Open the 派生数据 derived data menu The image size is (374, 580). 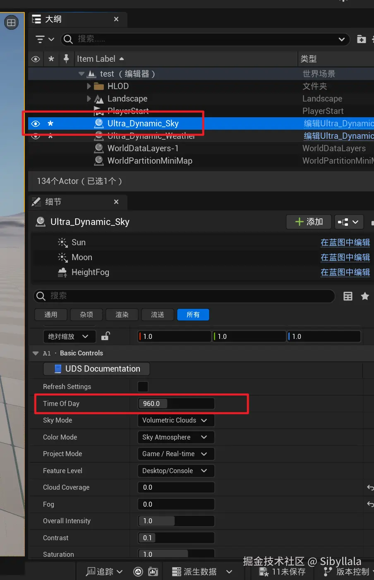(x=202, y=572)
